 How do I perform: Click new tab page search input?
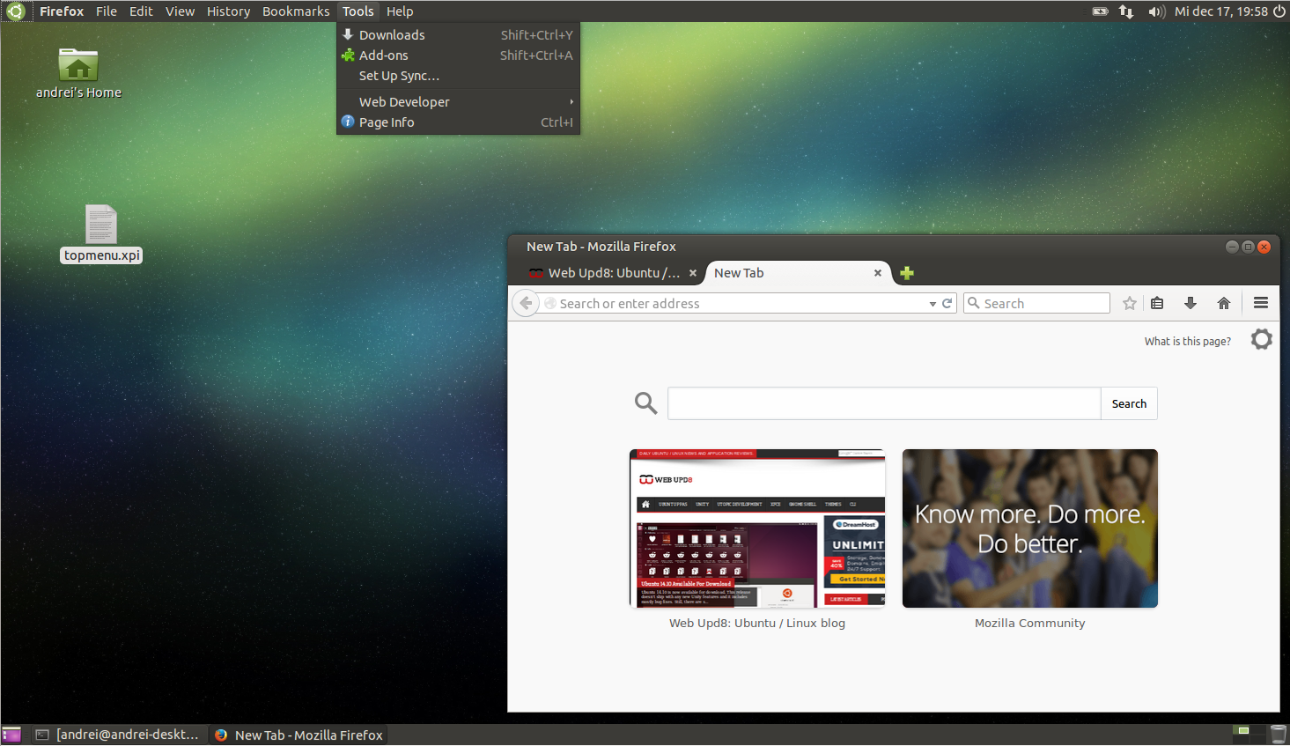884,403
